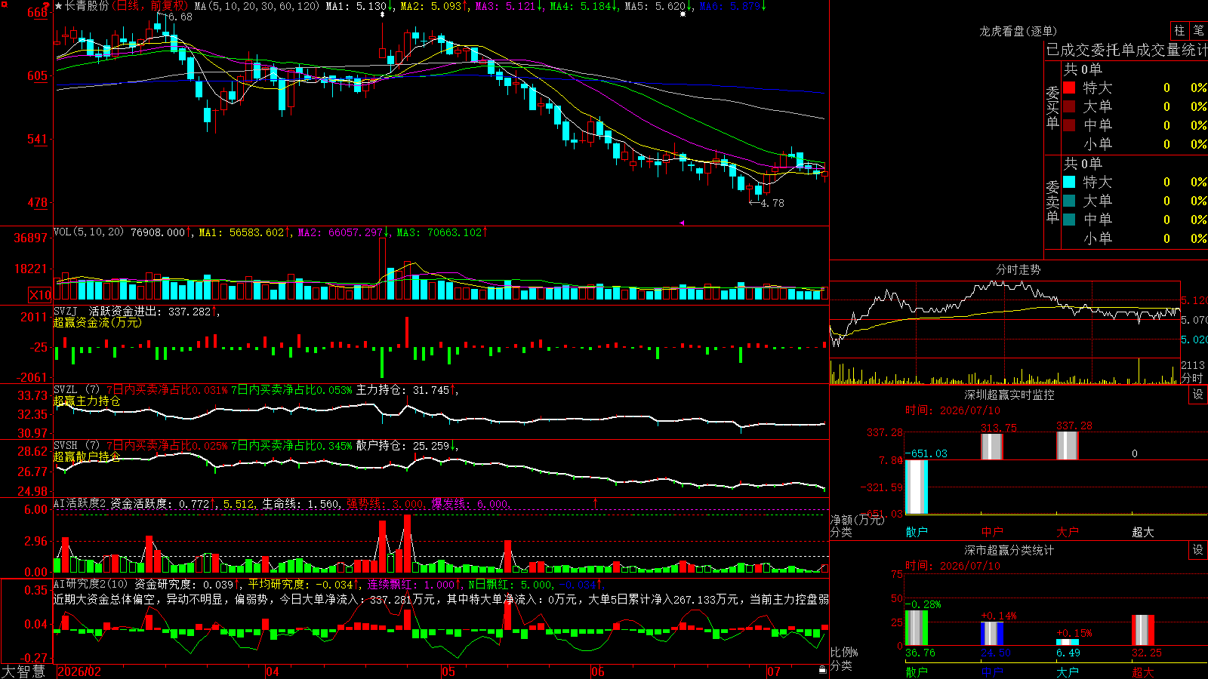This screenshot has width=1208, height=679.
Task: Click the 超大 bar showing 32.25 ratio
Action: 1143,630
